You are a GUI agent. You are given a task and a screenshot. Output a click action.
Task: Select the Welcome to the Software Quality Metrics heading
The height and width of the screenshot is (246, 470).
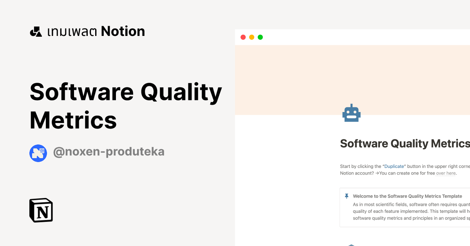[x=407, y=196]
